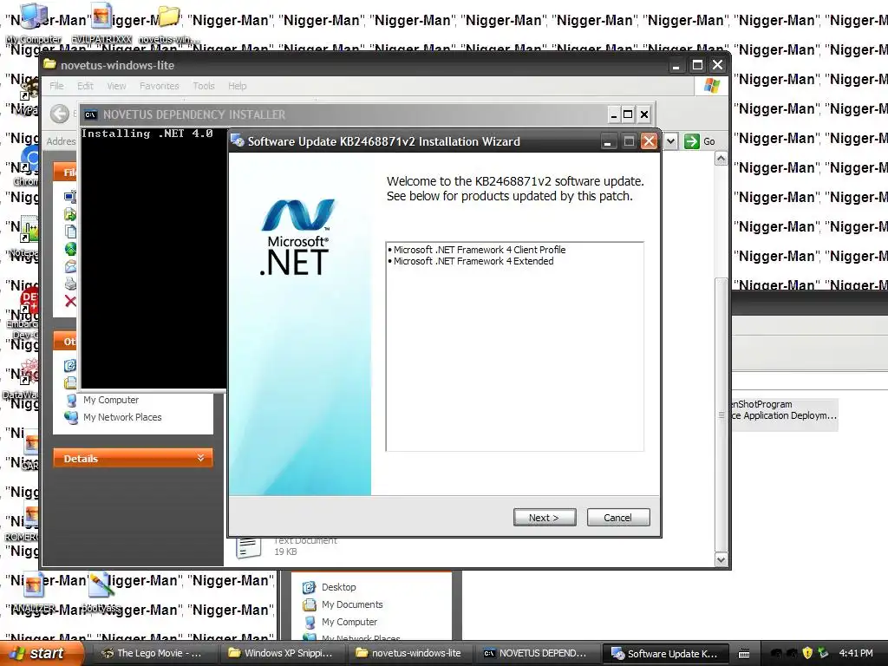
Task: Click explorer scrollbar down arrow
Action: click(721, 559)
